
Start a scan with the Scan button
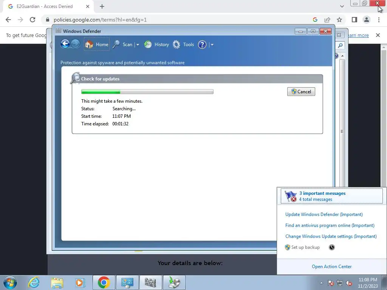123,45
